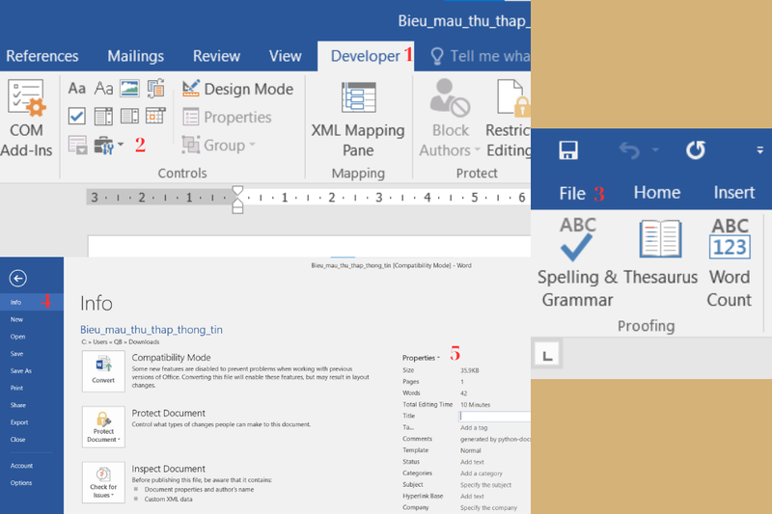772x514 pixels.
Task: Open Account in Backstage menu
Action: pos(32,466)
